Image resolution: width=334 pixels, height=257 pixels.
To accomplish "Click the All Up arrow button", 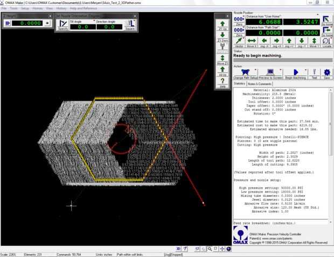I will pos(222,71).
